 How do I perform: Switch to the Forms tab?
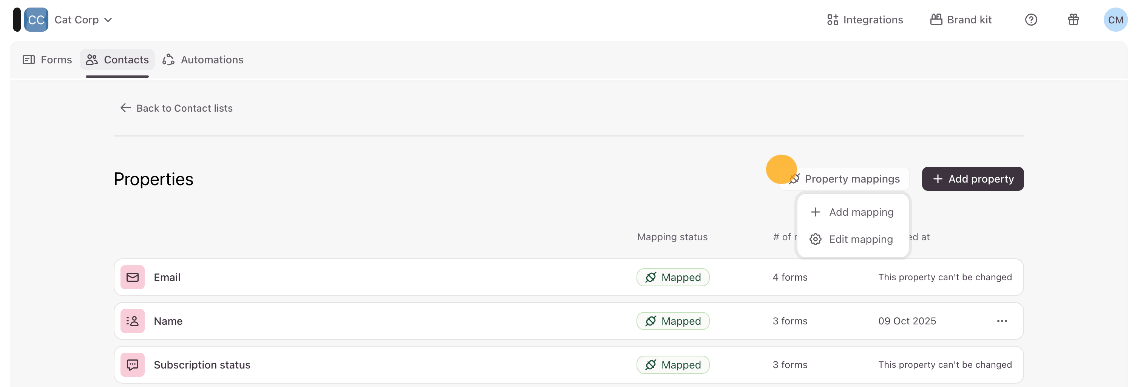tap(47, 60)
